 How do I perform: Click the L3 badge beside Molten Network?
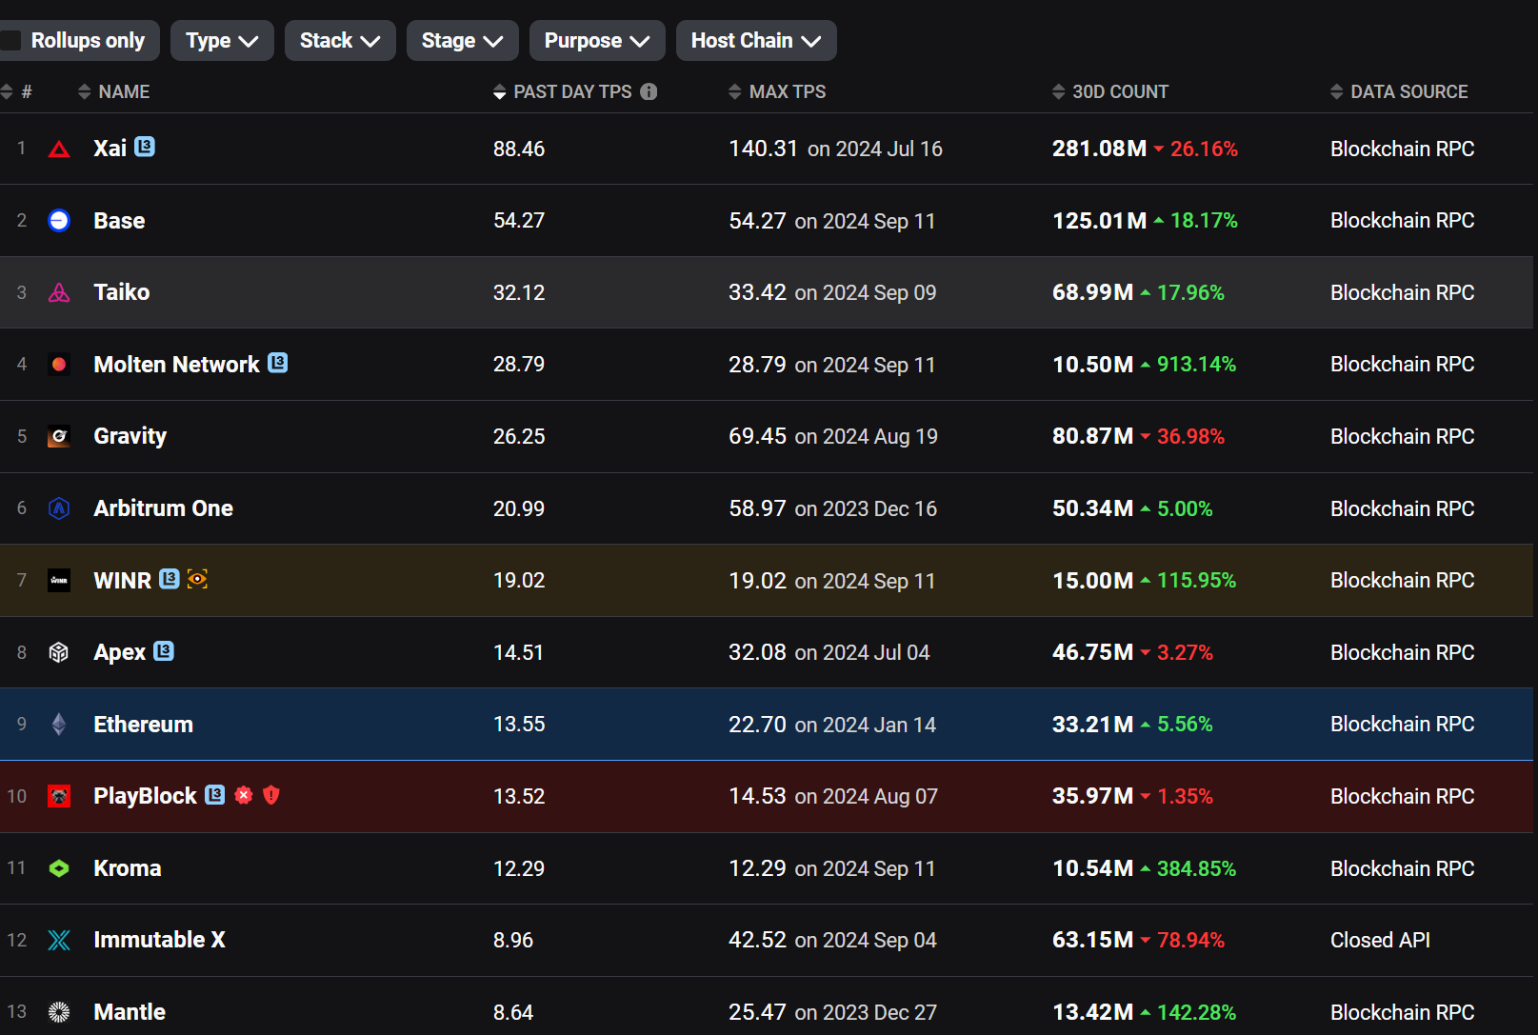tap(278, 363)
